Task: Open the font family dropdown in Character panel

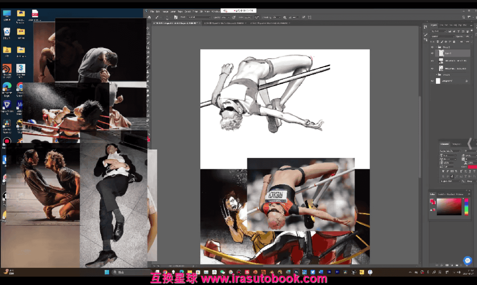Action: [450, 151]
